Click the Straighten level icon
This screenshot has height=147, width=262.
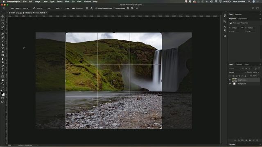pyautogui.click(x=73, y=8)
